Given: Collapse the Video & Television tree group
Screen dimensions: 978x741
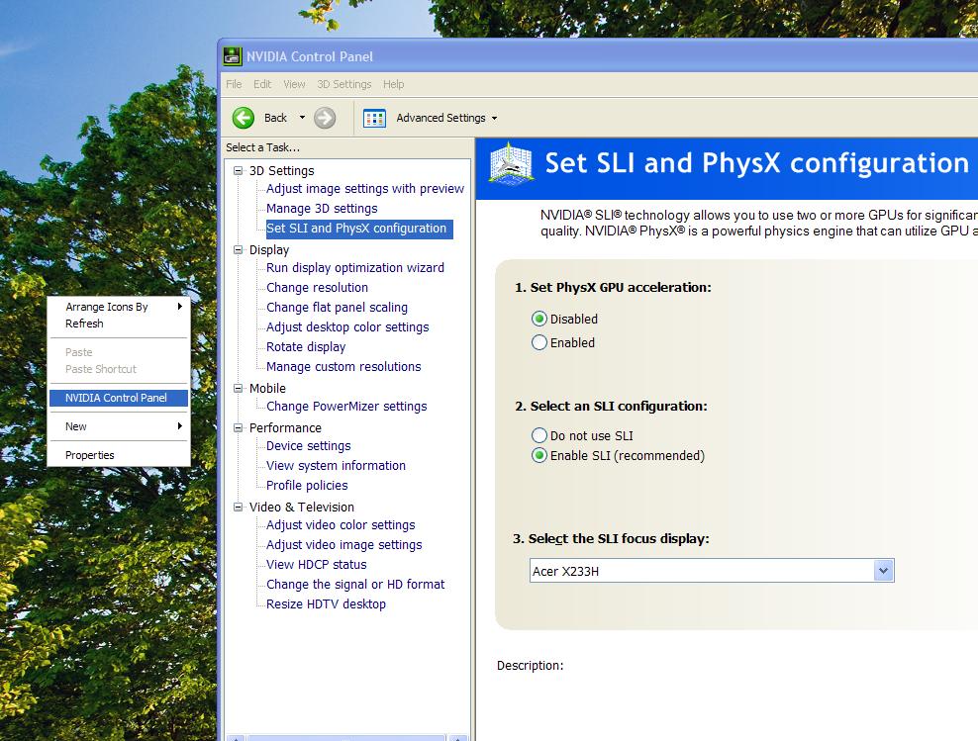Looking at the screenshot, I should 238,507.
